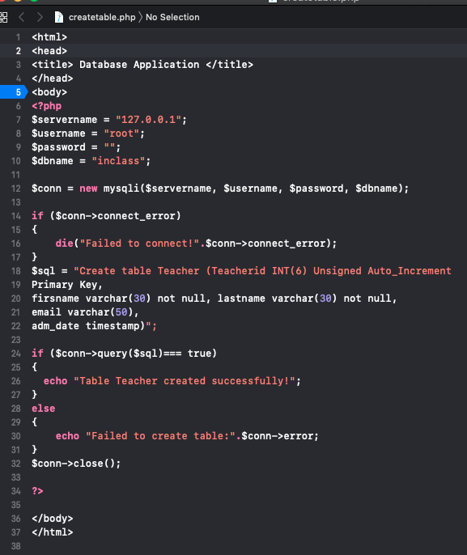Open the No Selection symbol dropdown
467x555 pixels.
172,17
